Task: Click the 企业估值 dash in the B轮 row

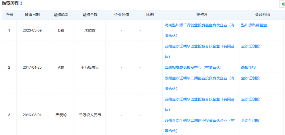Action: tap(121, 31)
